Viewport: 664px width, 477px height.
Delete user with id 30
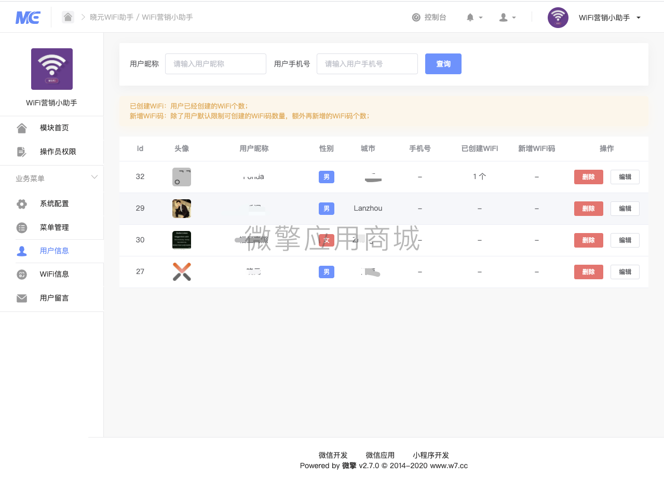(589, 240)
